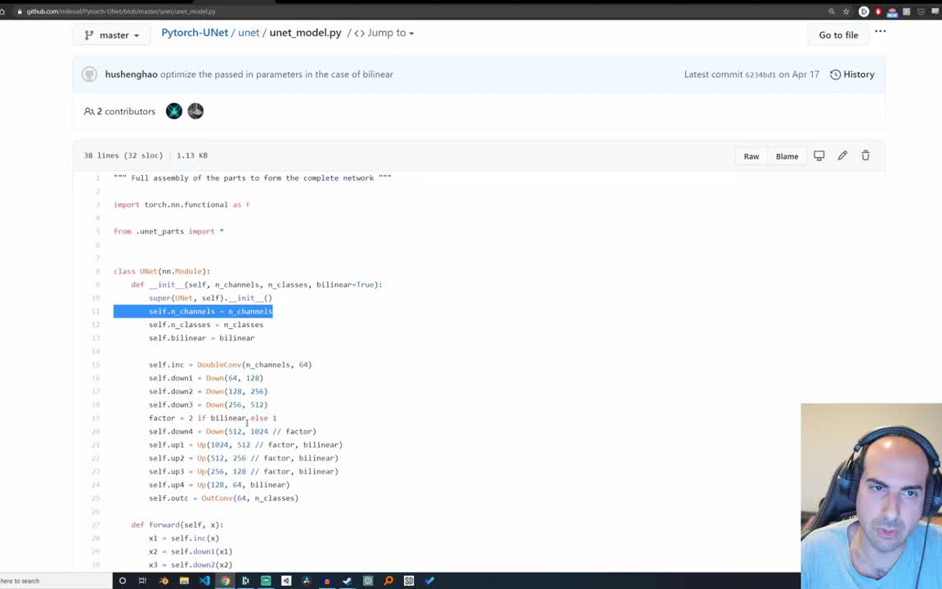The image size is (942, 589).
Task: Open Task View on the taskbar
Action: pyautogui.click(x=142, y=581)
